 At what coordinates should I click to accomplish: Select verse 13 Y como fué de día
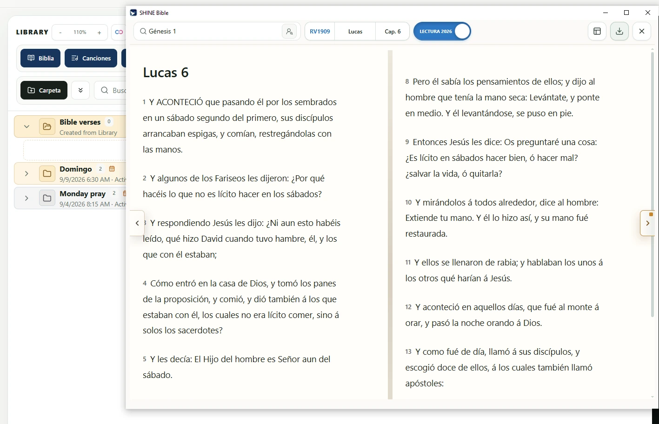(x=499, y=367)
